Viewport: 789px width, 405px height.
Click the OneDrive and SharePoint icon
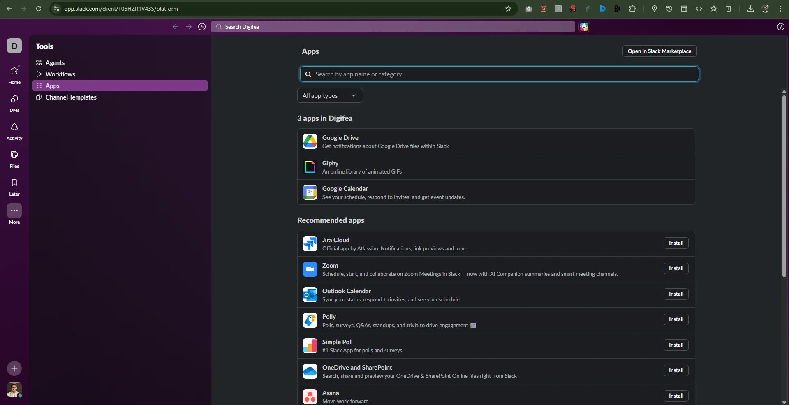tap(310, 371)
